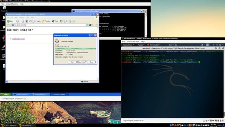Click the Internet zone icon in IE status bar
This screenshot has height=127, width=225.
(82, 81)
